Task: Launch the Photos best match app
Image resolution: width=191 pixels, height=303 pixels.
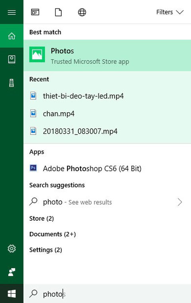Action: point(107,55)
